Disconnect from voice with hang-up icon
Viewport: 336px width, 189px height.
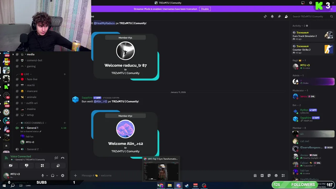tap(62, 158)
